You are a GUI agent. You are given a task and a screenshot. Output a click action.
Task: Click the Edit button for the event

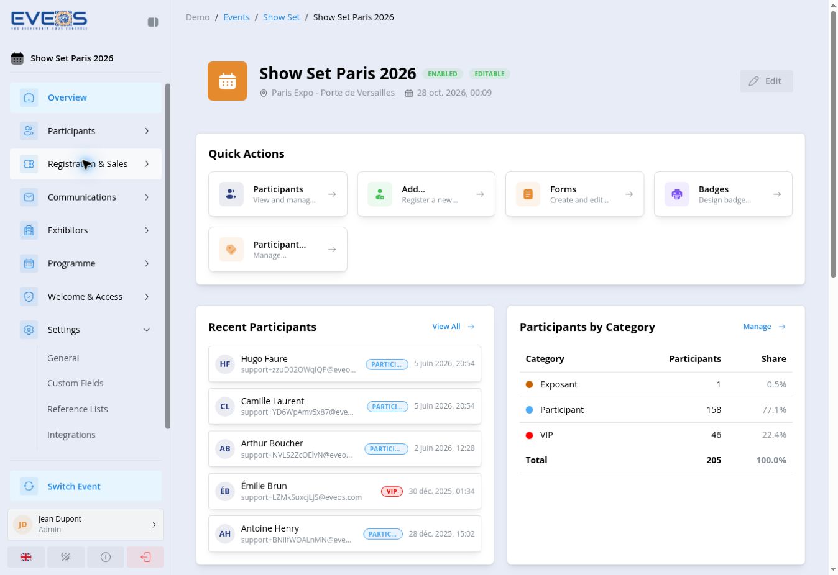(x=767, y=81)
